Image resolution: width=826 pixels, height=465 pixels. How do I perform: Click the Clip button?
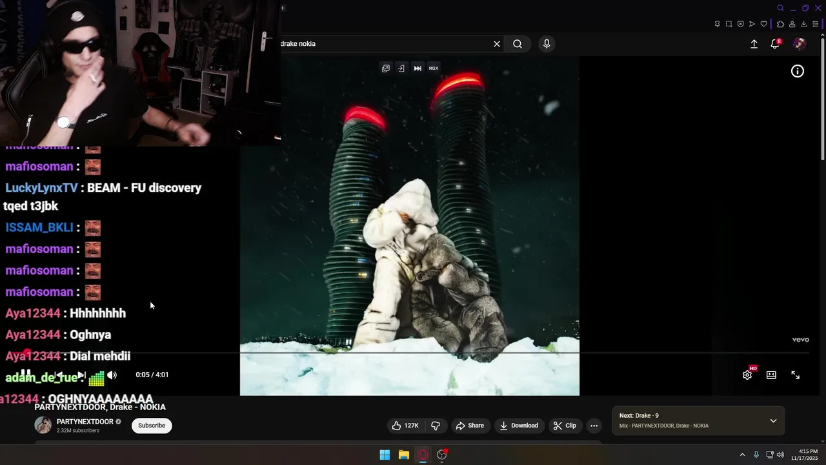(565, 426)
